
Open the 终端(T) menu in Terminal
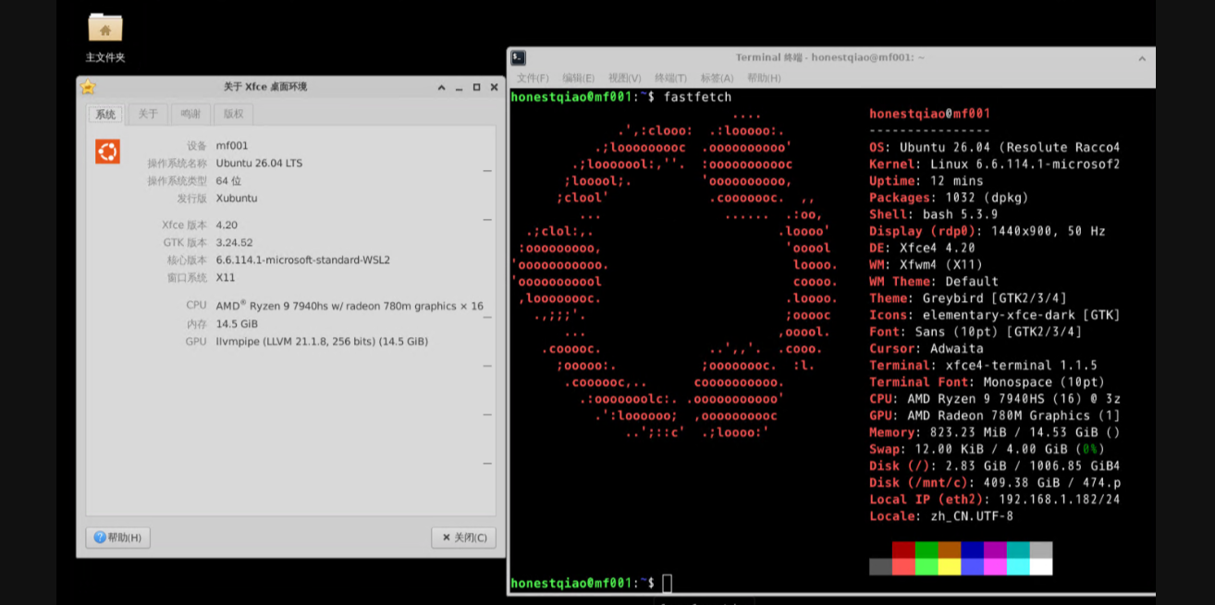pos(670,79)
